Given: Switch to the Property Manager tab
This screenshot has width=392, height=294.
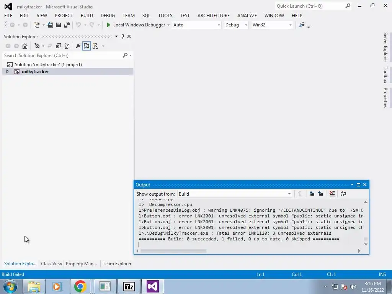Looking at the screenshot, I should [x=81, y=264].
